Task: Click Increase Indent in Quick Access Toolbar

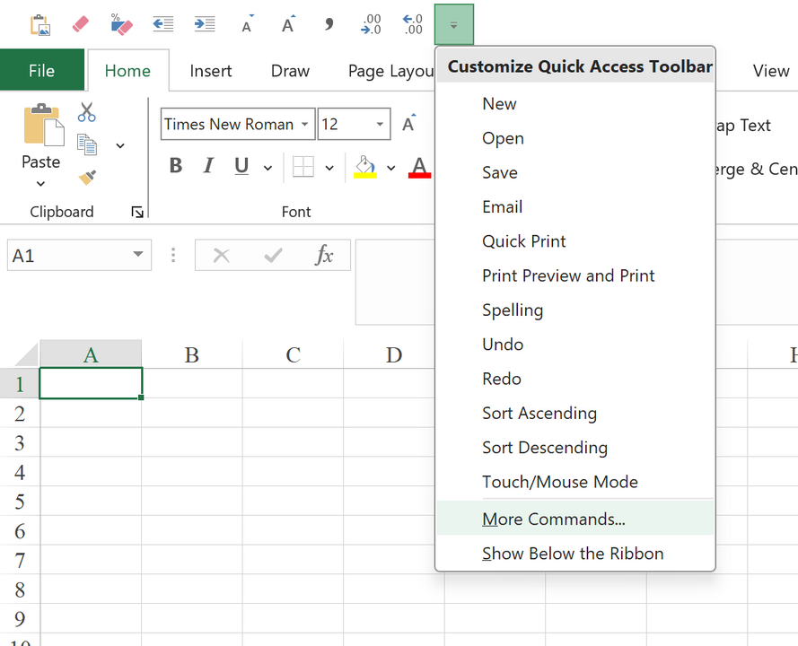Action: 205,24
